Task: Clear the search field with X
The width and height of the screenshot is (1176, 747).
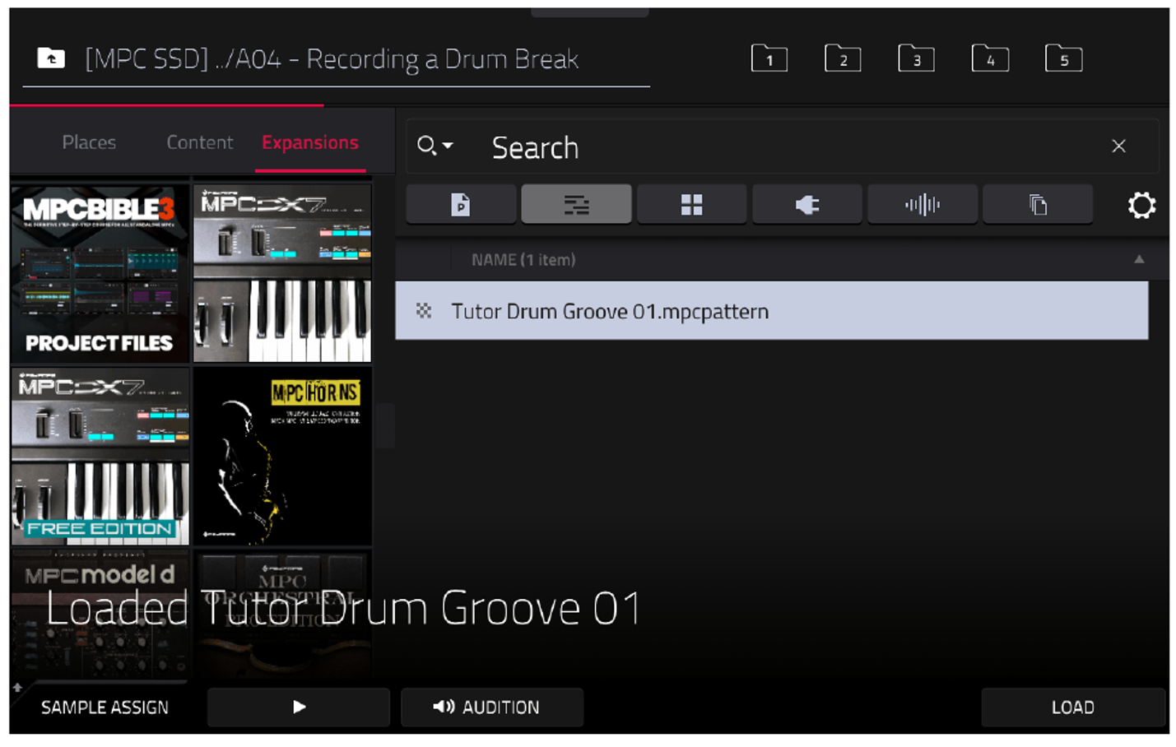Action: [1118, 146]
